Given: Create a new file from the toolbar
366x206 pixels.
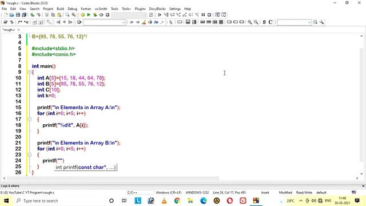Looking at the screenshot, I should click(5, 15).
